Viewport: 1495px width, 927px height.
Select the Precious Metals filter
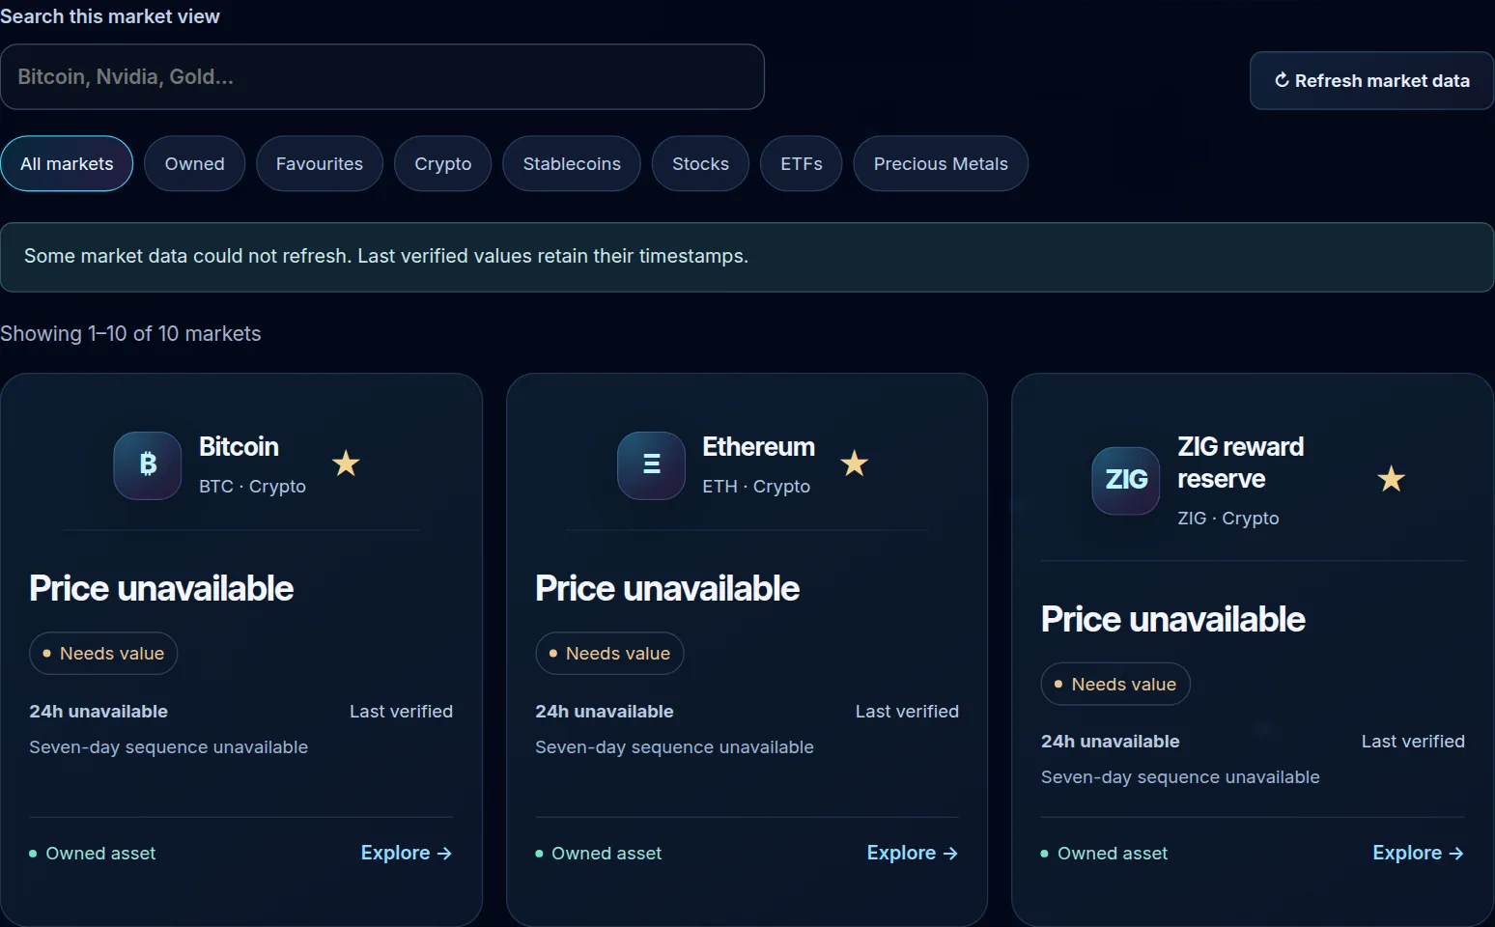tap(941, 164)
